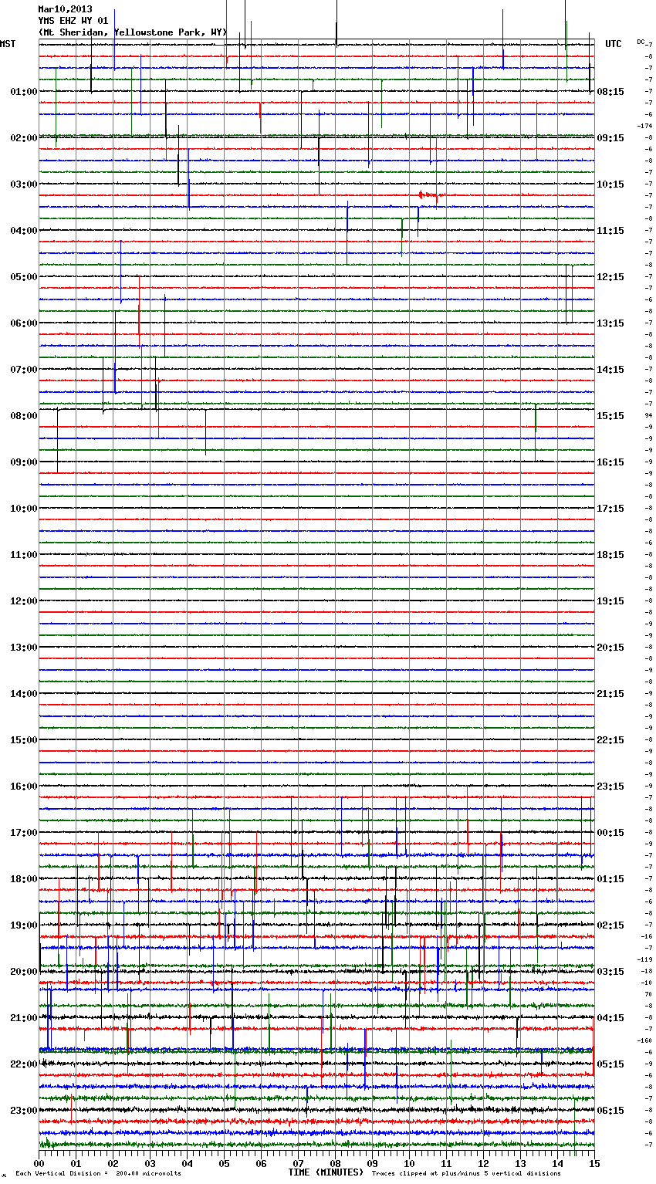Select the 04:00 MST row label
Screen dimensions: 656x1184
(24, 231)
